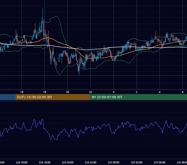
Task: Click the 2/4 16:00 label on lower axis
Action: click(x=22, y=162)
